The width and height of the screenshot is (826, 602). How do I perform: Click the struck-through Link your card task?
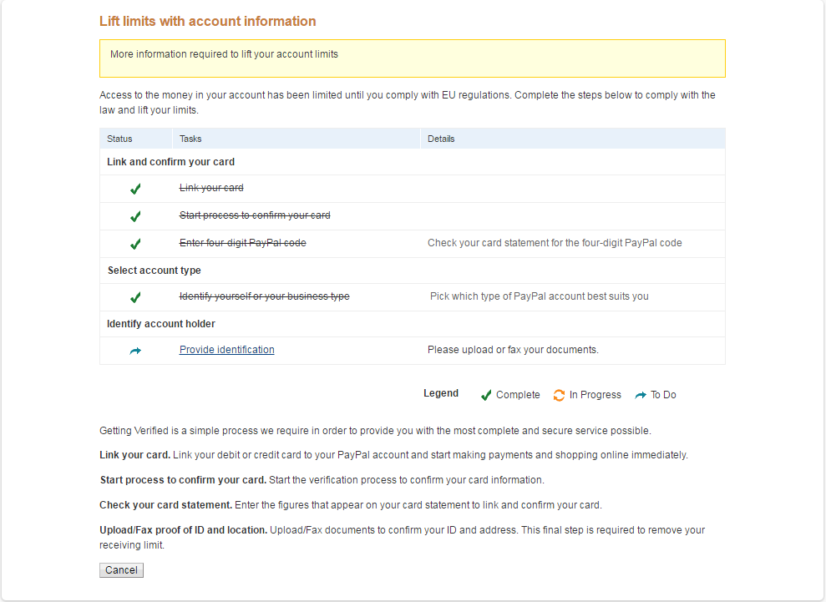[x=211, y=189]
